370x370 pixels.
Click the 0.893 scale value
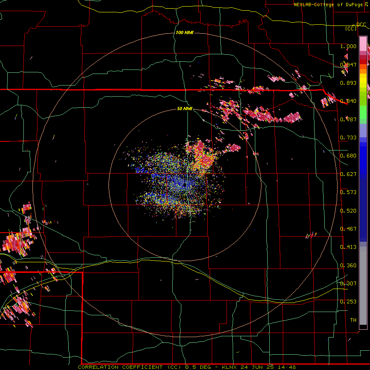[348, 83]
